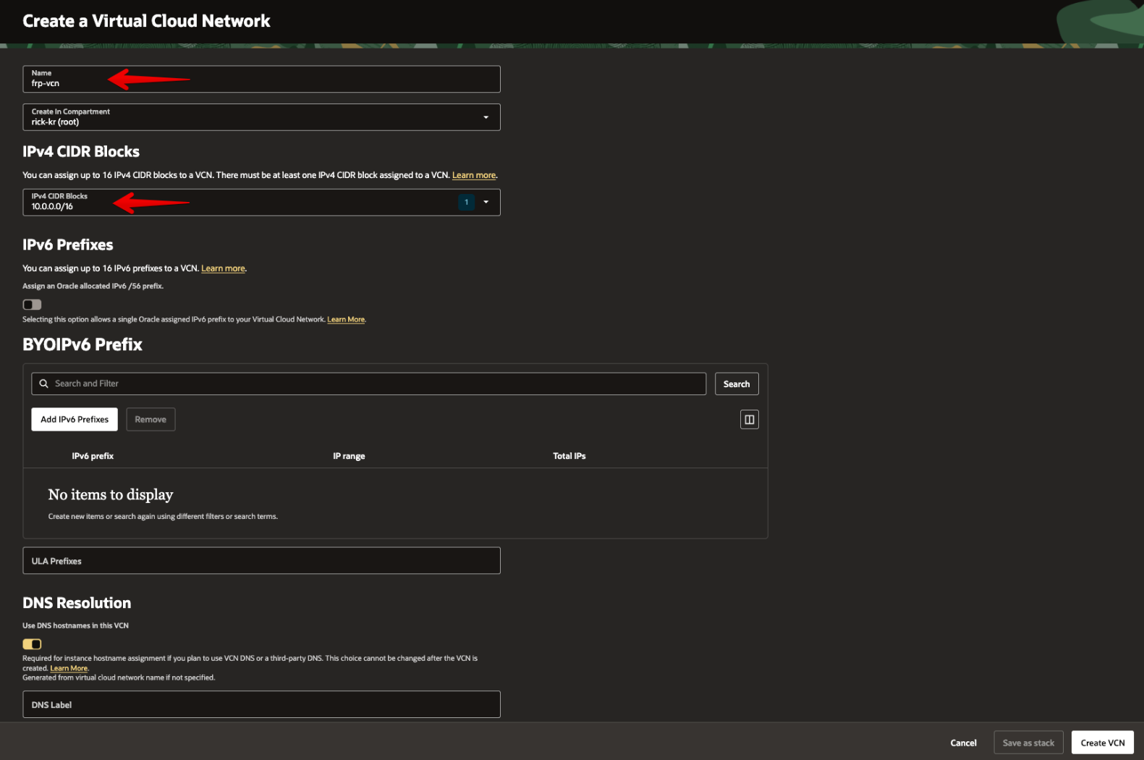This screenshot has width=1144, height=760.
Task: Click the Create VCN button
Action: pos(1103,743)
